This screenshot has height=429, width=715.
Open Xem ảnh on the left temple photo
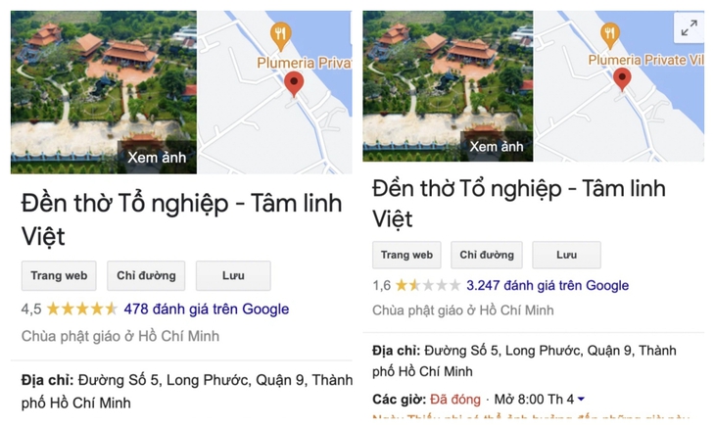[x=157, y=158]
